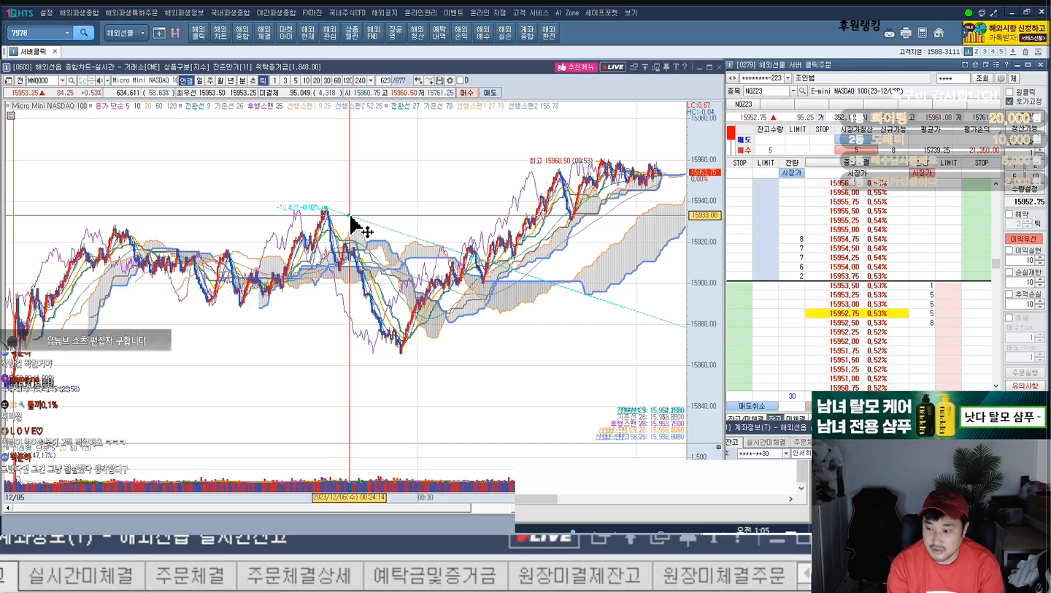Click the order window symbol search magnifier

click(804, 91)
